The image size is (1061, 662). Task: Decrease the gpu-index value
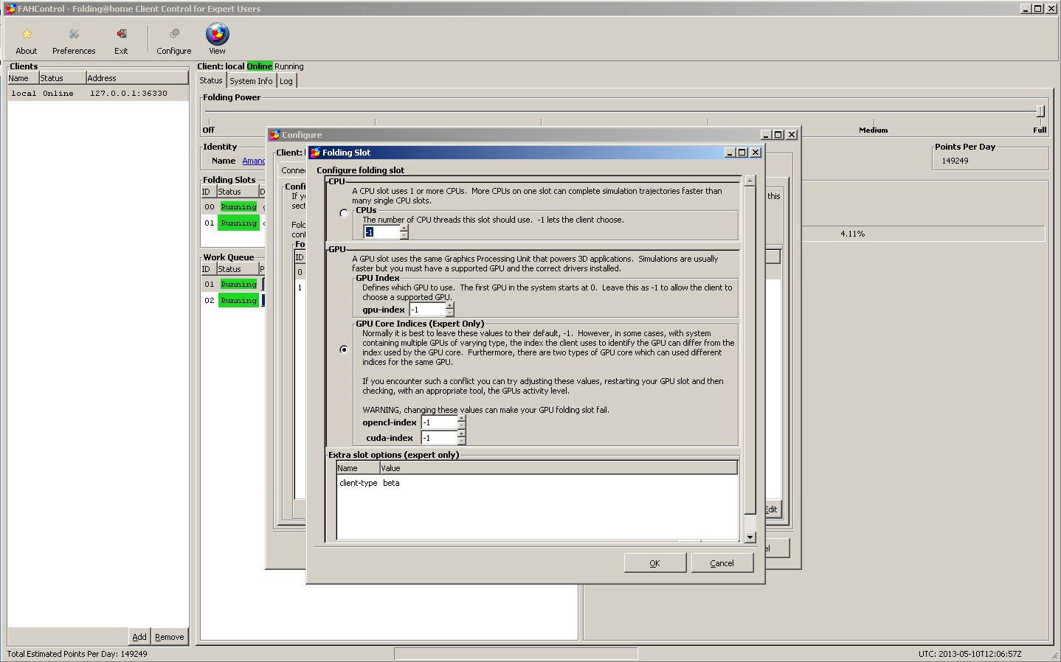point(449,313)
